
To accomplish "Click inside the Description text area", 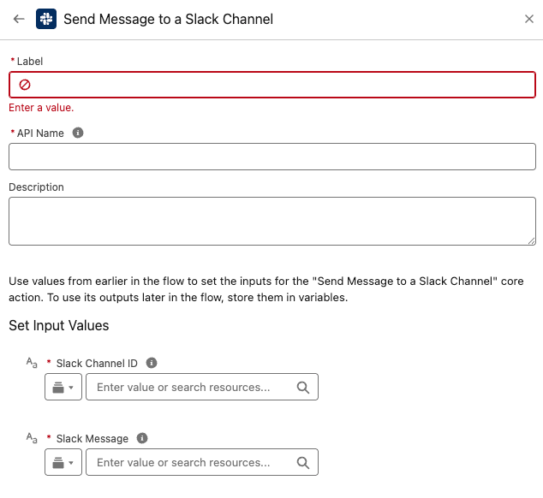I will click(x=272, y=221).
